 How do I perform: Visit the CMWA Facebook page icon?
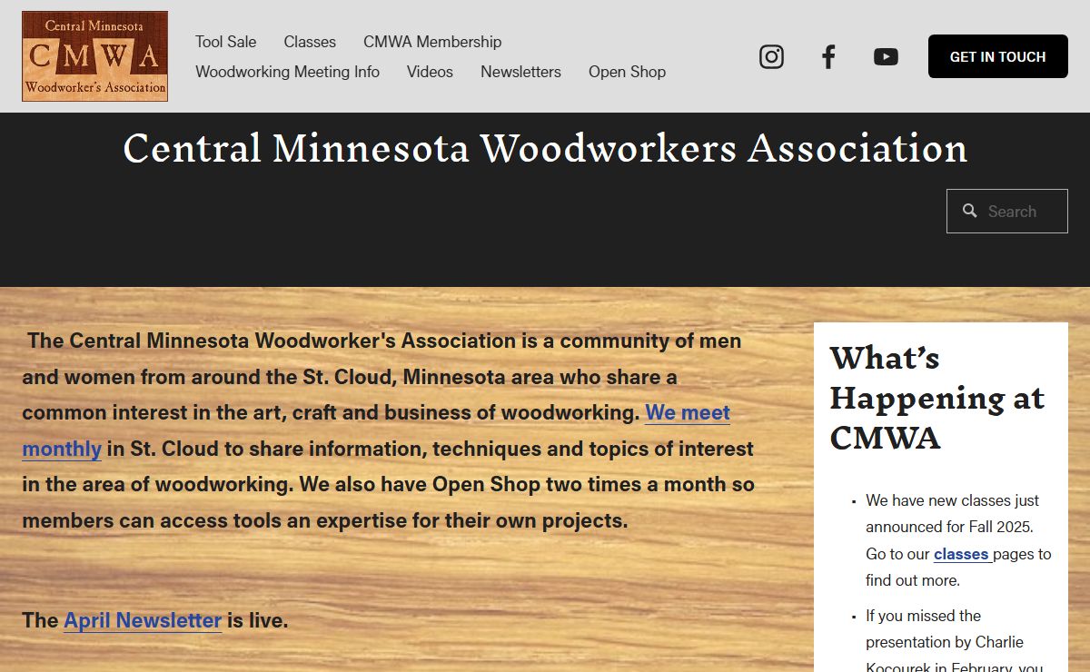828,56
